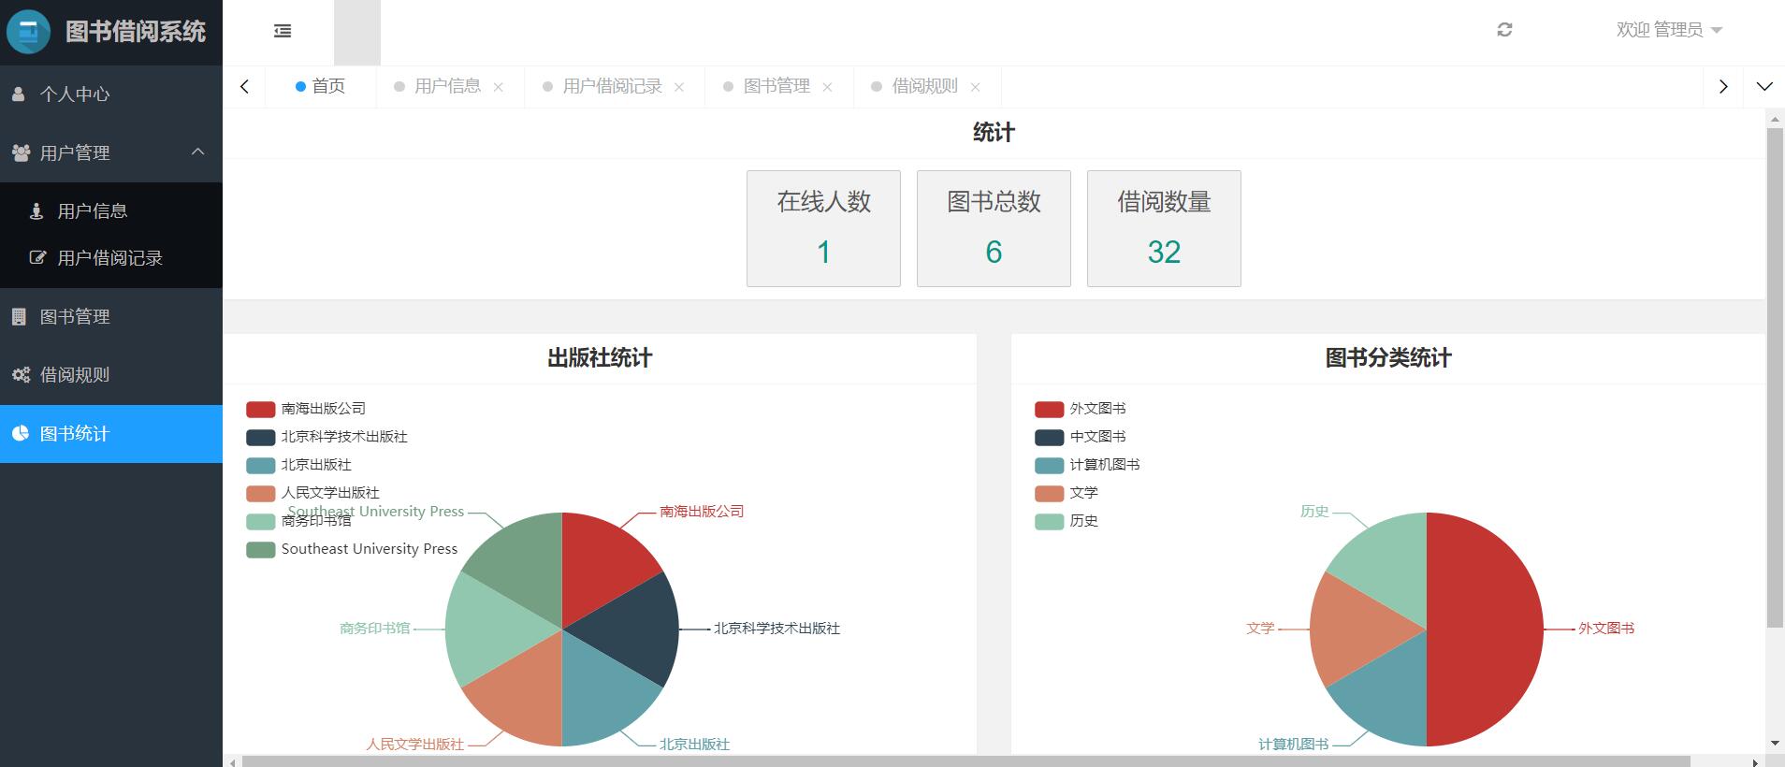Click the 图书总数 statistics card
Image resolution: width=1785 pixels, height=767 pixels.
coord(994,228)
